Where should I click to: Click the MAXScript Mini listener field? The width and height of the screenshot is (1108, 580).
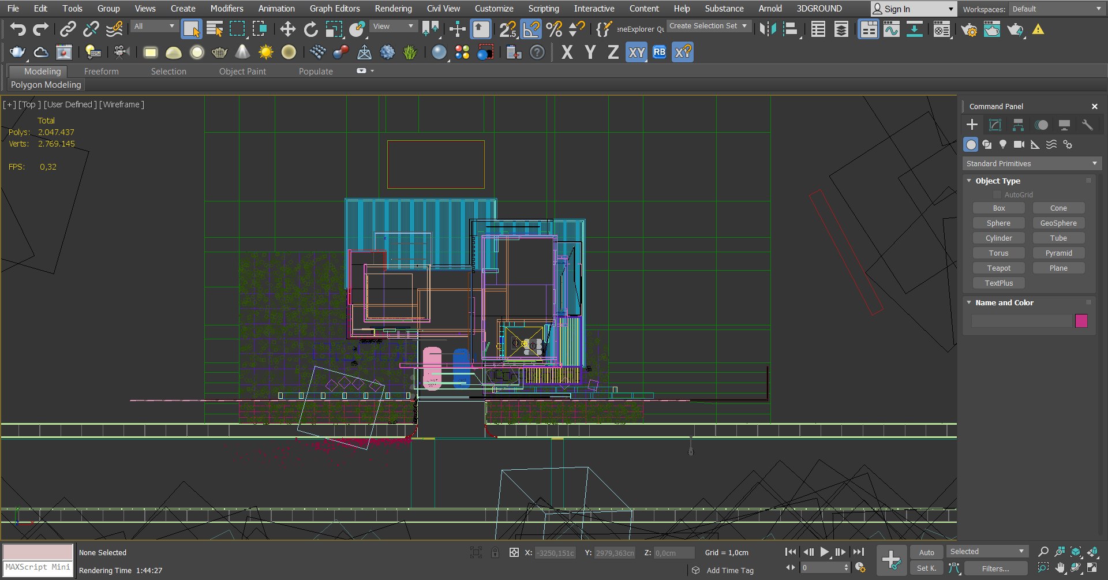tap(38, 567)
